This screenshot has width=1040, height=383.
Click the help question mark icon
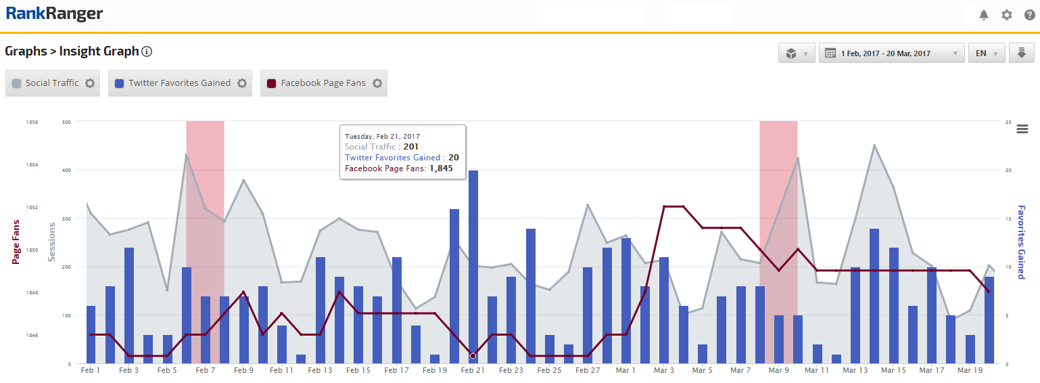1030,15
